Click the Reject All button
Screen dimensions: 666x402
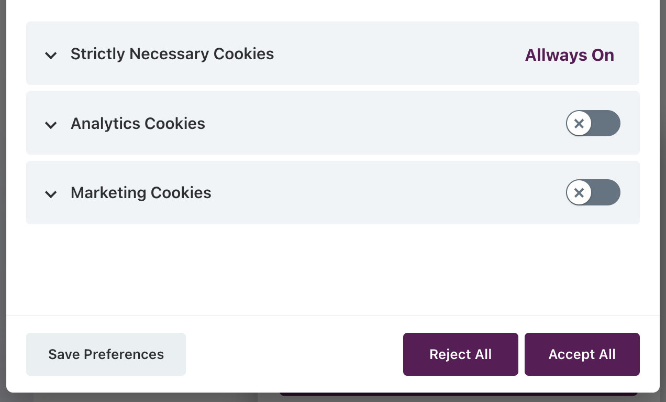pos(460,354)
